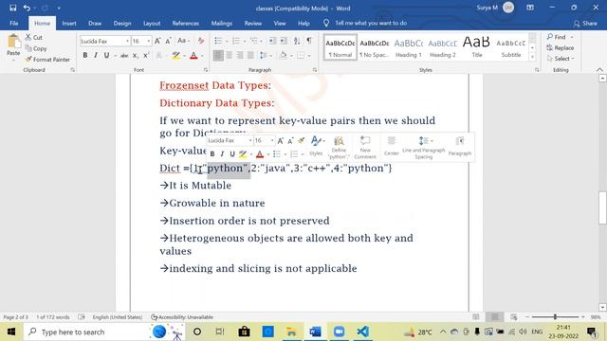607x341 pixels.
Task: Decrease font size in ribbon
Action: (x=169, y=41)
